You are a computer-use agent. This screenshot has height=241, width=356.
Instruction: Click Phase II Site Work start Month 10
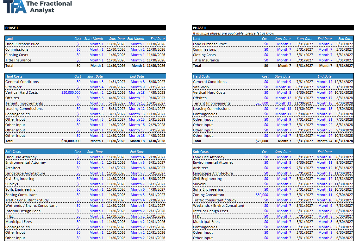click(283, 87)
